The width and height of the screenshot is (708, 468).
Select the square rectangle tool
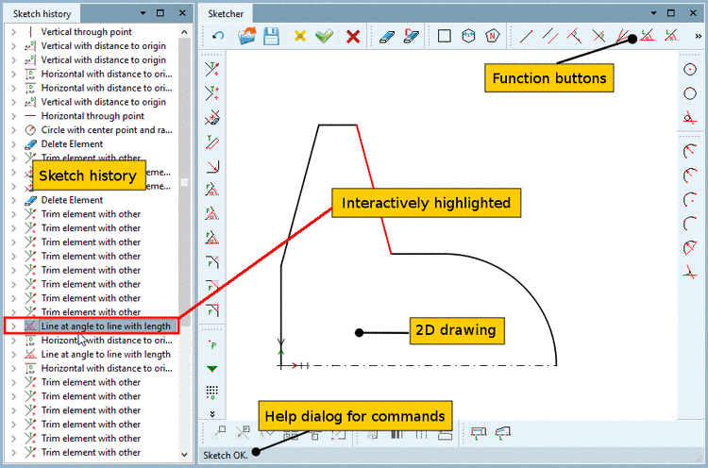(x=445, y=36)
